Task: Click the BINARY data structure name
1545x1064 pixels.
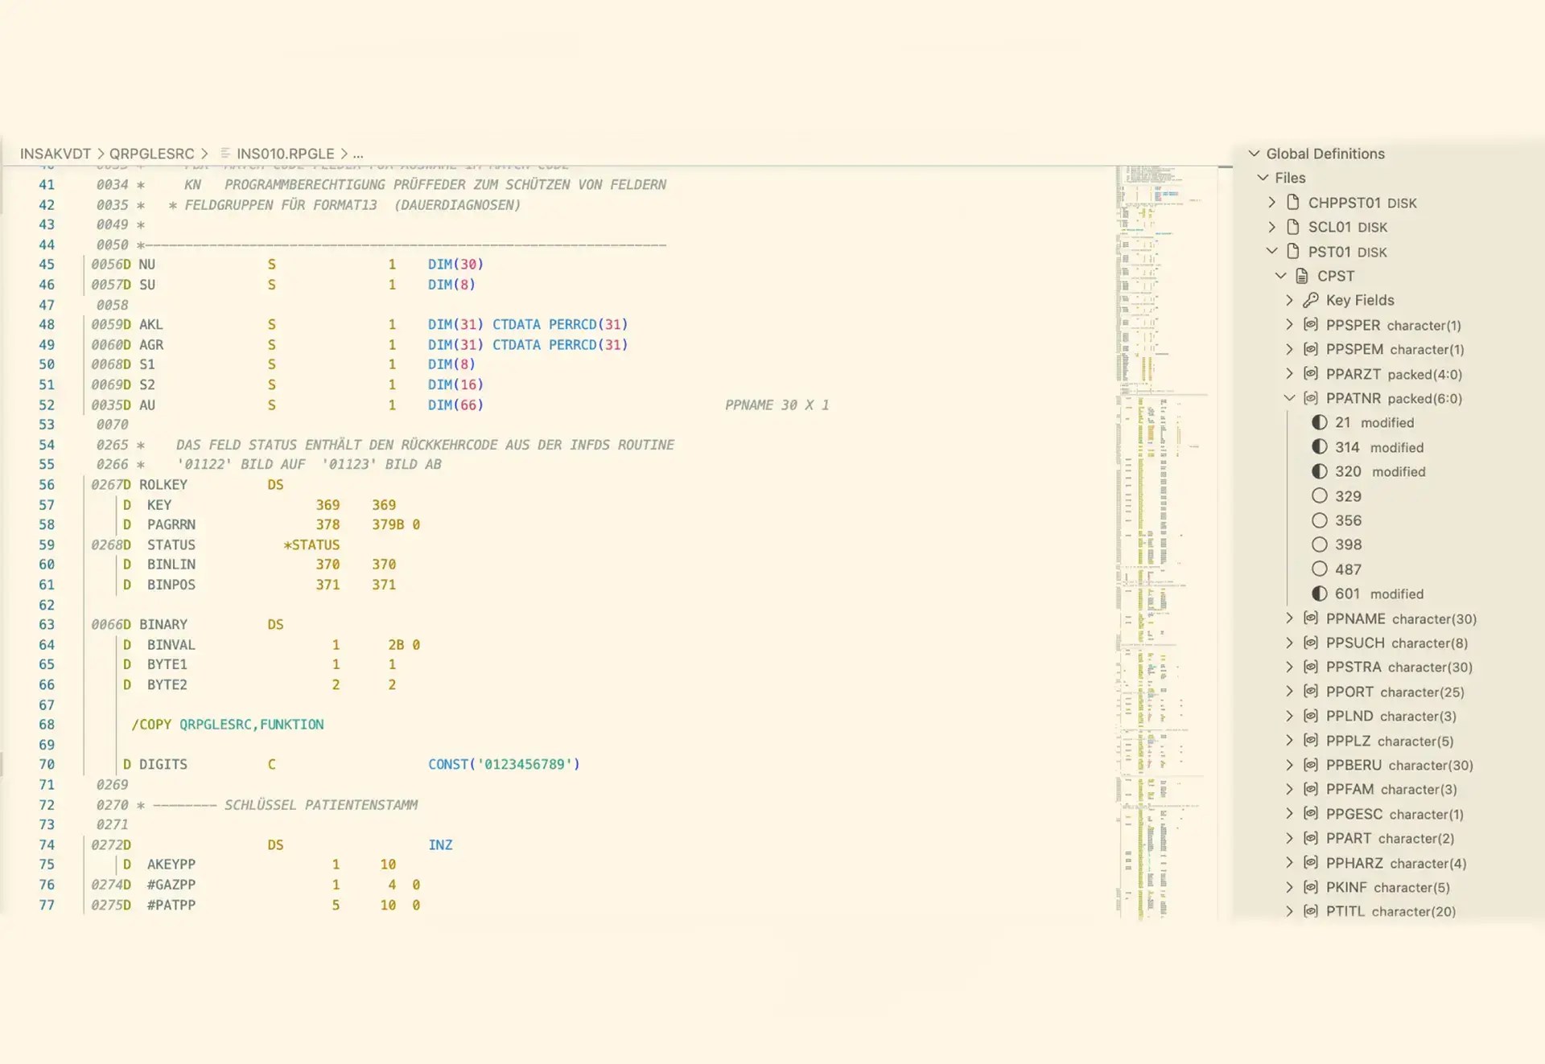Action: 163,625
